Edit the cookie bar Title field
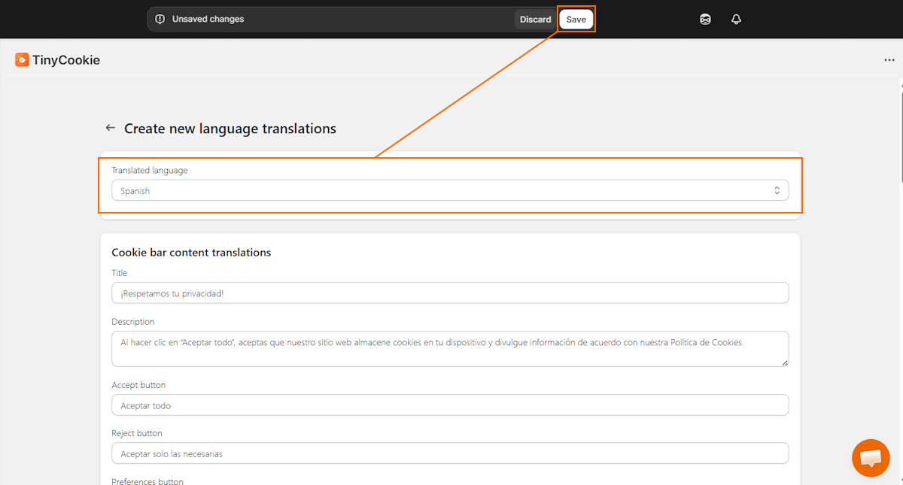This screenshot has width=903, height=485. click(450, 293)
